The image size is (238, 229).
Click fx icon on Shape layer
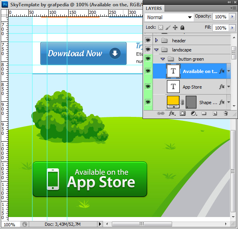222,102
